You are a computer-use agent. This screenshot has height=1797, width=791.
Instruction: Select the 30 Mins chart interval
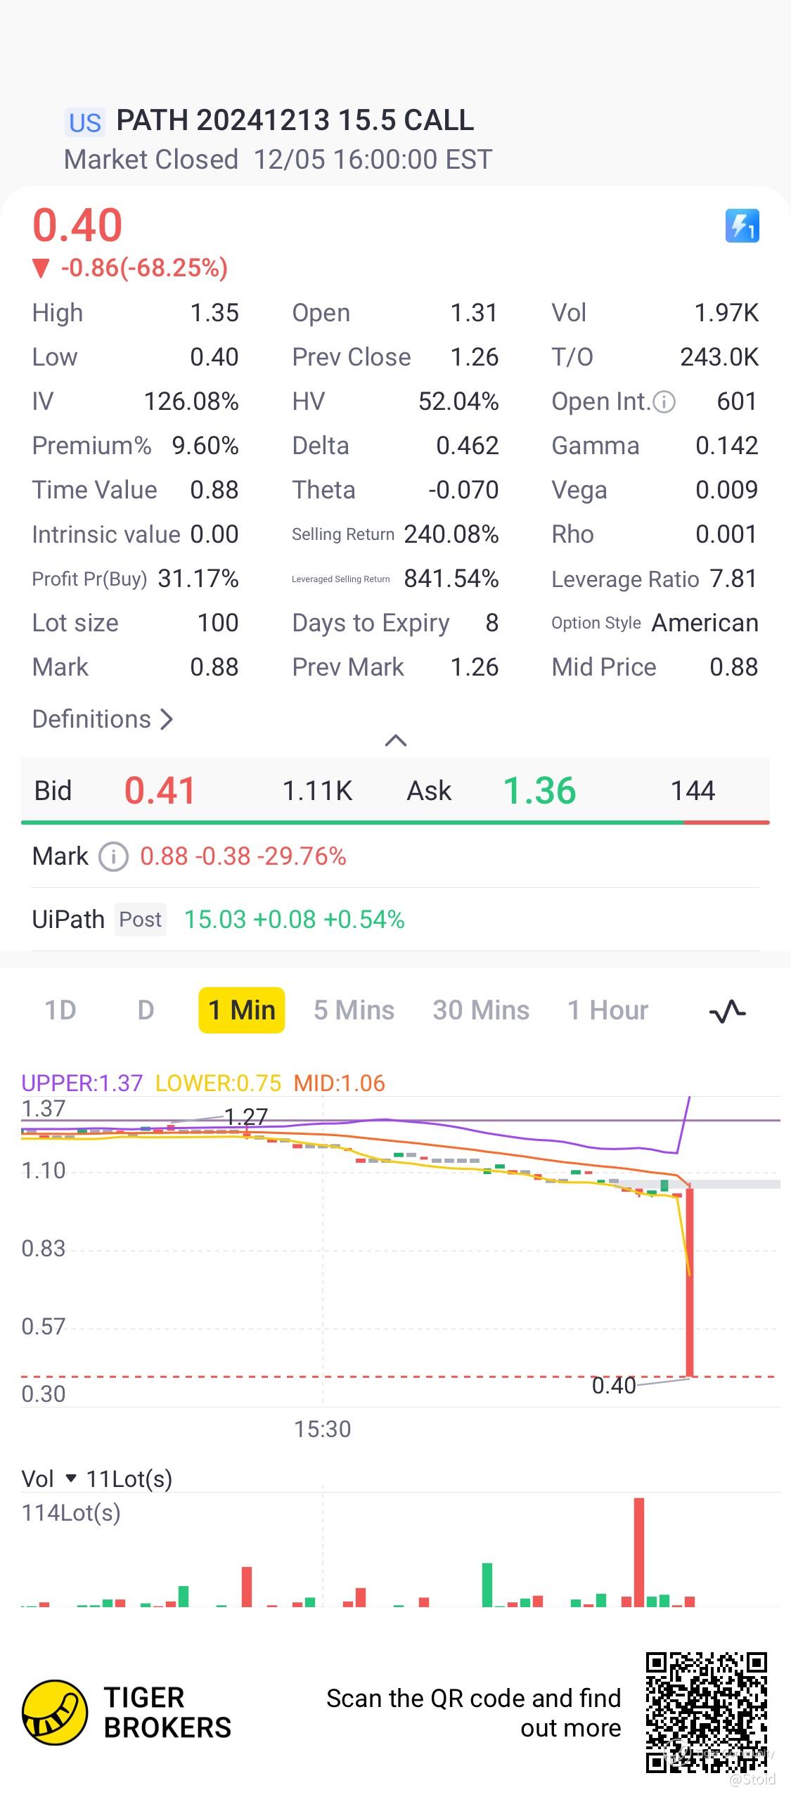point(481,1010)
